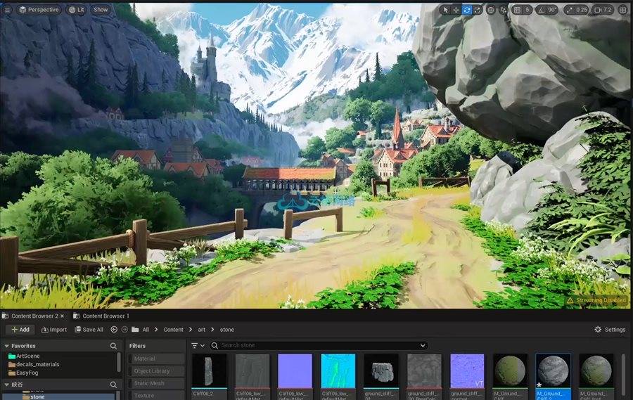Collapse the 峡谷 project tree section
The width and height of the screenshot is (633, 400).
pos(6,385)
